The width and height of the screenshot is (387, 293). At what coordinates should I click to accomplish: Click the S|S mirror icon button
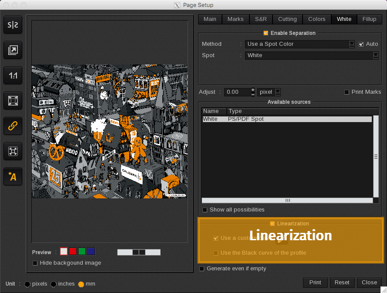click(13, 25)
